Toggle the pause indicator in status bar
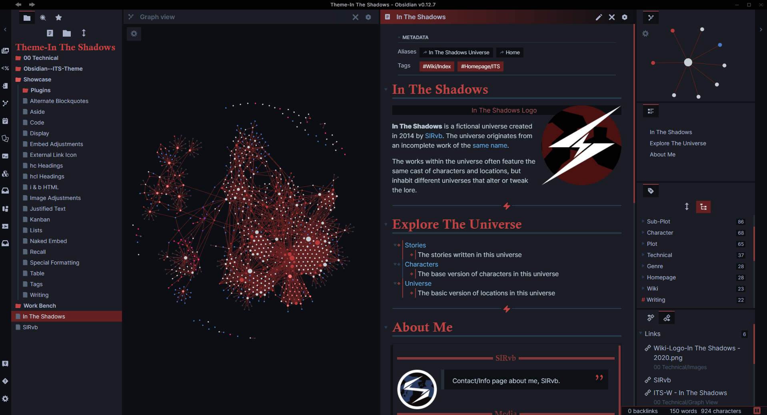This screenshot has height=415, width=767. point(757,411)
